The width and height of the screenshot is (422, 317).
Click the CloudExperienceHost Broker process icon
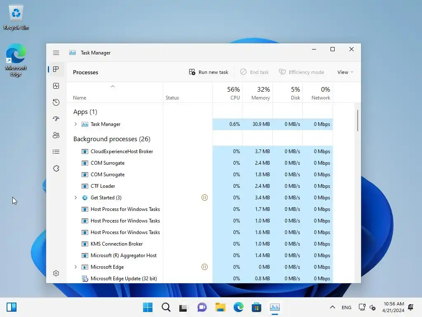[85, 151]
